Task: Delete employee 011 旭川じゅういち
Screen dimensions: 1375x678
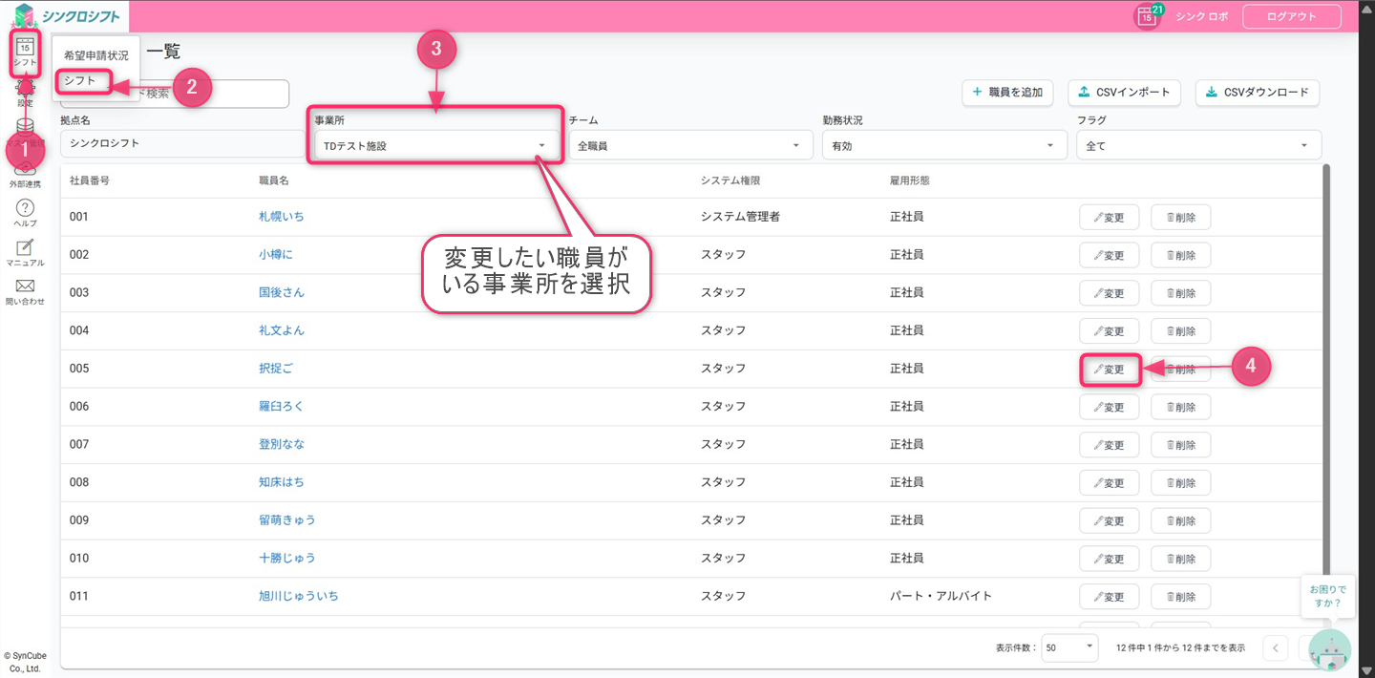Action: click(x=1180, y=597)
